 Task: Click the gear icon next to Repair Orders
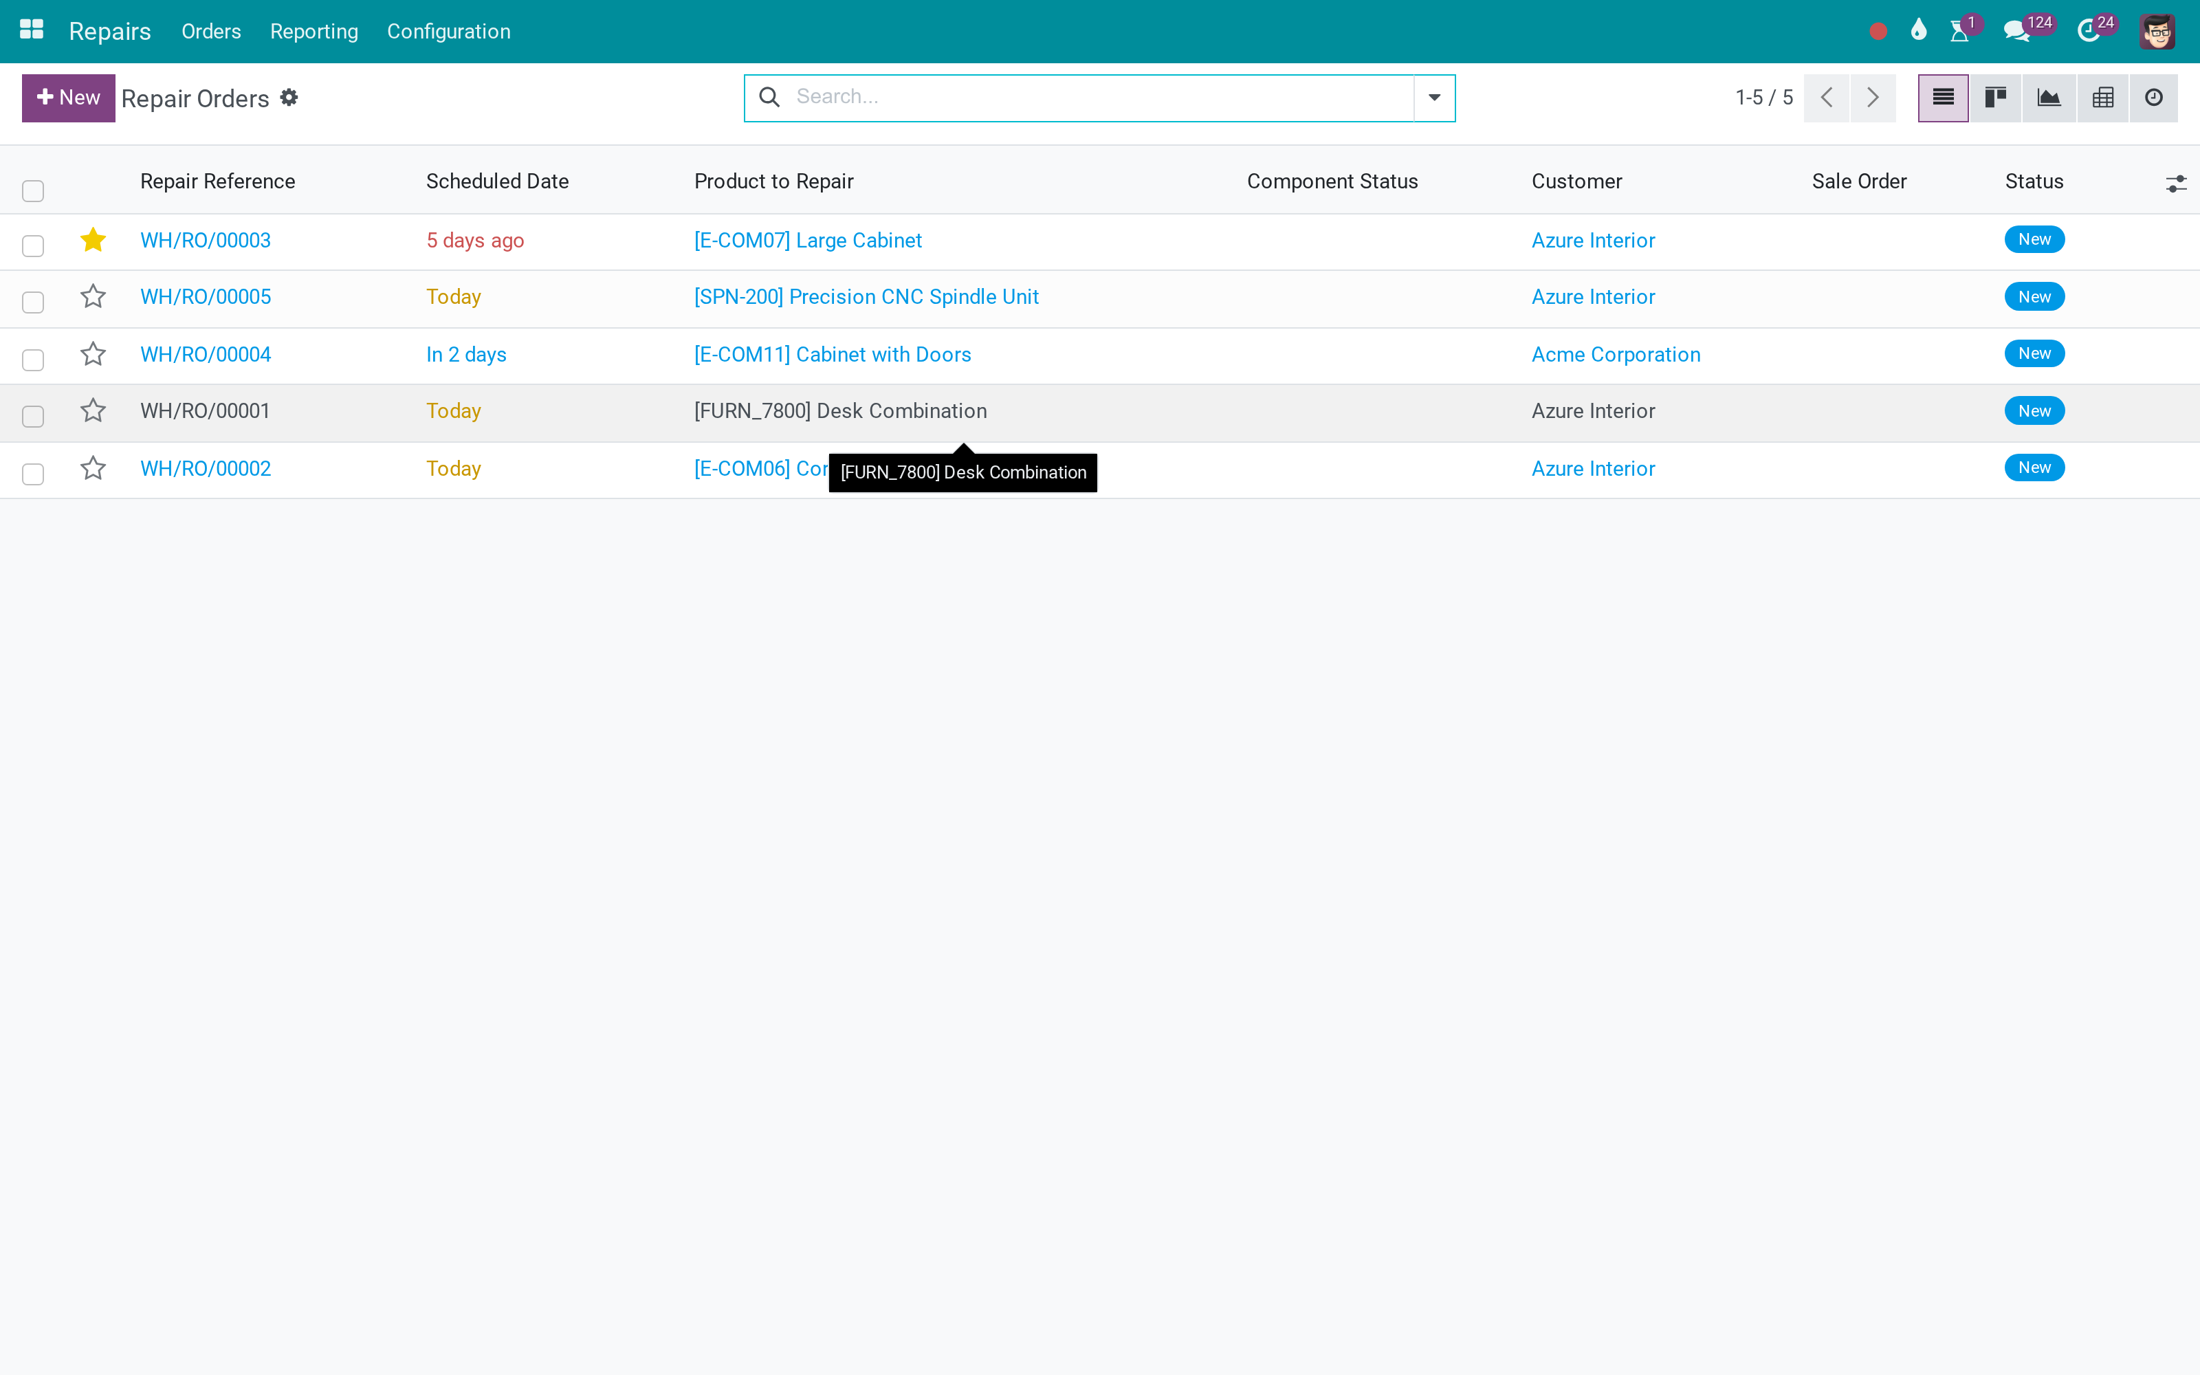(289, 98)
